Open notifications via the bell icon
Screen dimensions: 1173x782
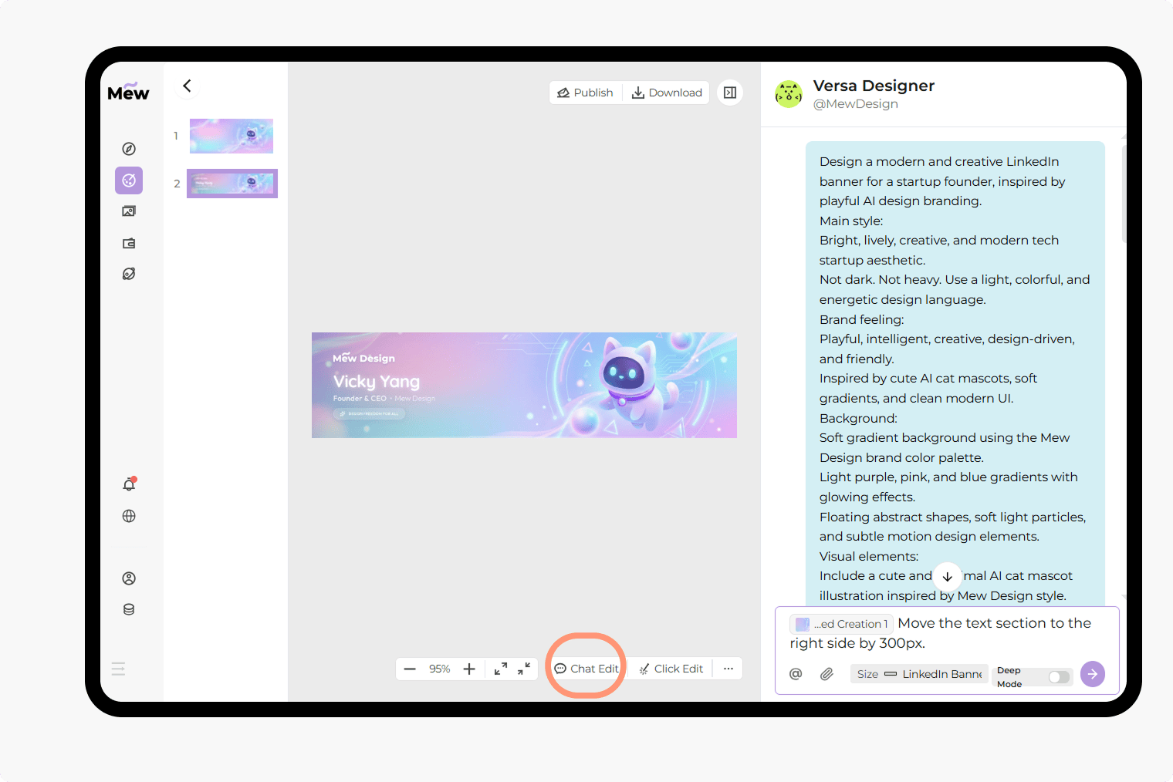(x=129, y=484)
